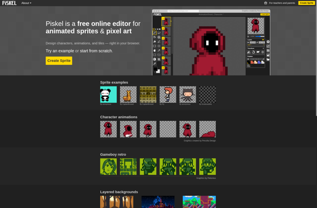Click the black primary color swatch in the editor
The height and width of the screenshot is (208, 317).
coord(155,69)
